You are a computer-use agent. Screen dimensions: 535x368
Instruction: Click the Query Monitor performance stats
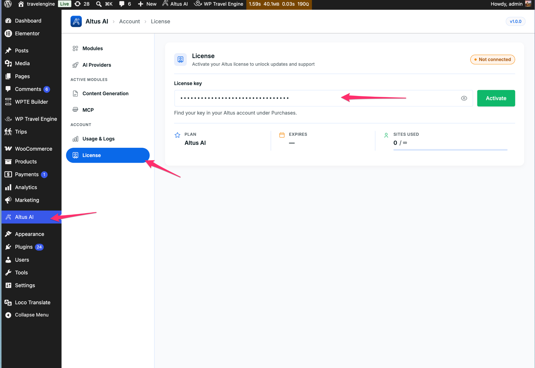click(x=279, y=4)
